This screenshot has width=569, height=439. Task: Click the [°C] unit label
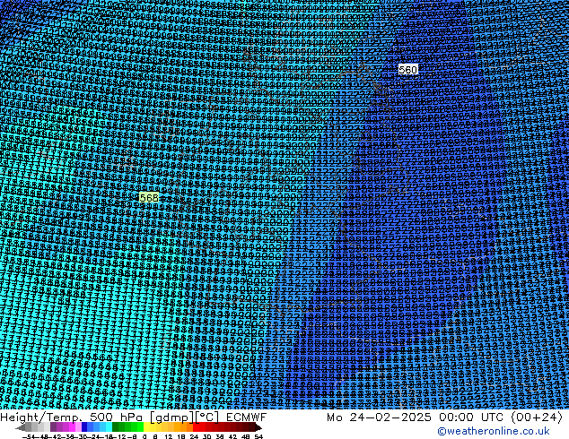pos(207,417)
